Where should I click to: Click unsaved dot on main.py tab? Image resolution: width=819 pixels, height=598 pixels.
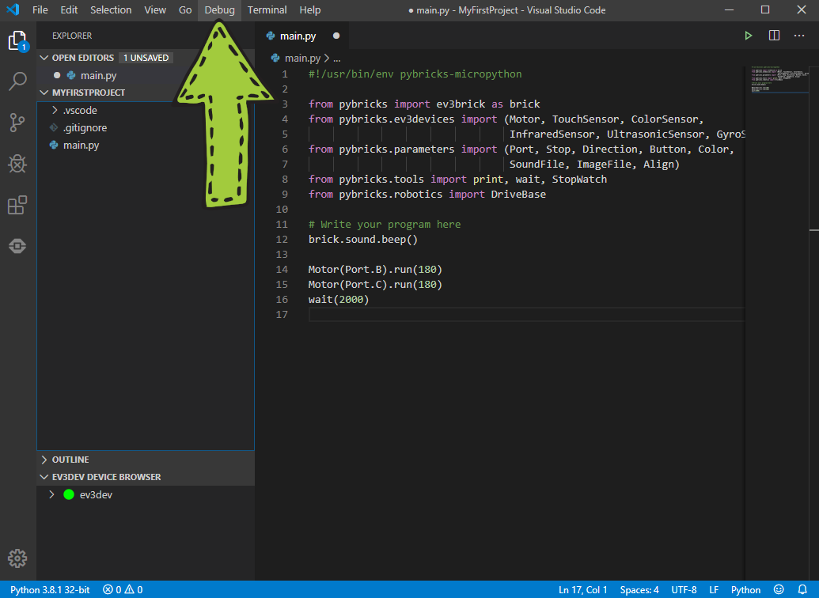click(336, 36)
